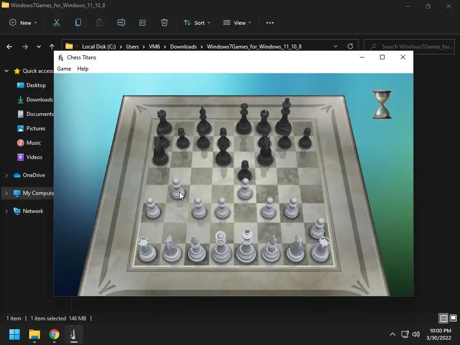Go up one folder level arrow
Viewport: 460px width, 345px height.
point(52,47)
